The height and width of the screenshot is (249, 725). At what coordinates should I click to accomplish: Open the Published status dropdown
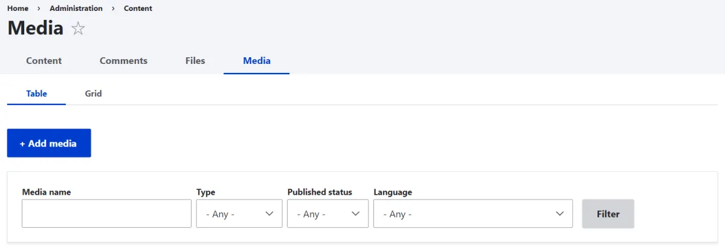[327, 213]
